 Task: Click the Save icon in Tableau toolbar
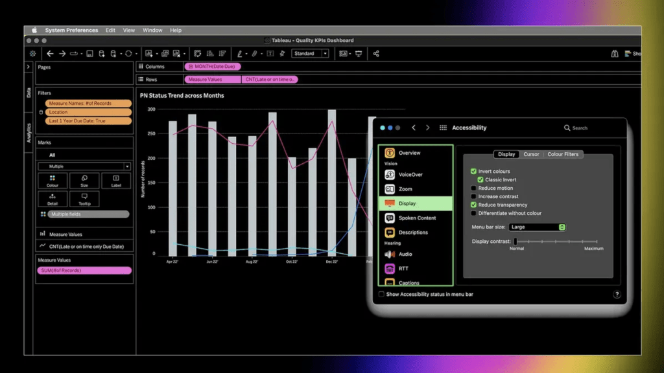pos(89,54)
